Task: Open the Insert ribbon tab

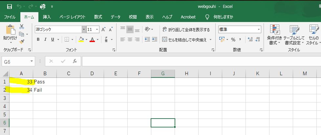Action: (x=47, y=17)
